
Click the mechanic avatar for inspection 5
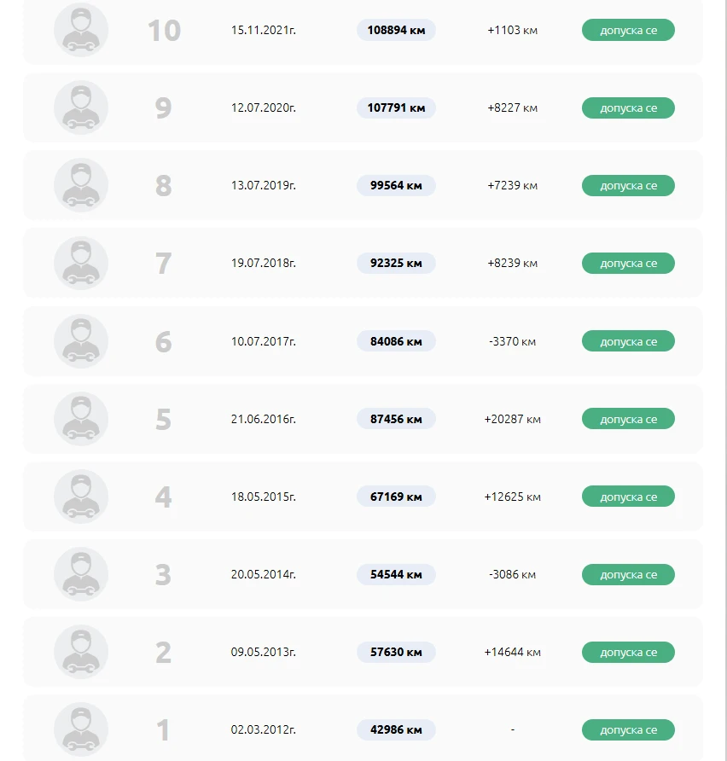(81, 419)
